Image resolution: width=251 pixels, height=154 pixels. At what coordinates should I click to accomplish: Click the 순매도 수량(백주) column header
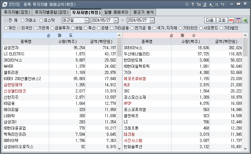[67, 41]
